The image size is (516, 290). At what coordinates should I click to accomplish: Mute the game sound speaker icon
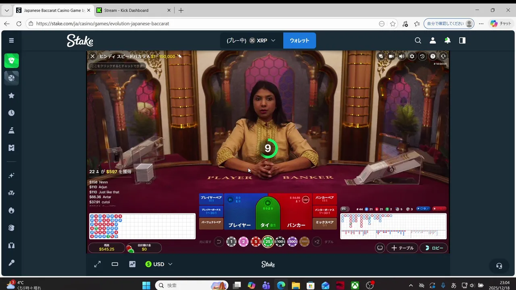pos(402,56)
